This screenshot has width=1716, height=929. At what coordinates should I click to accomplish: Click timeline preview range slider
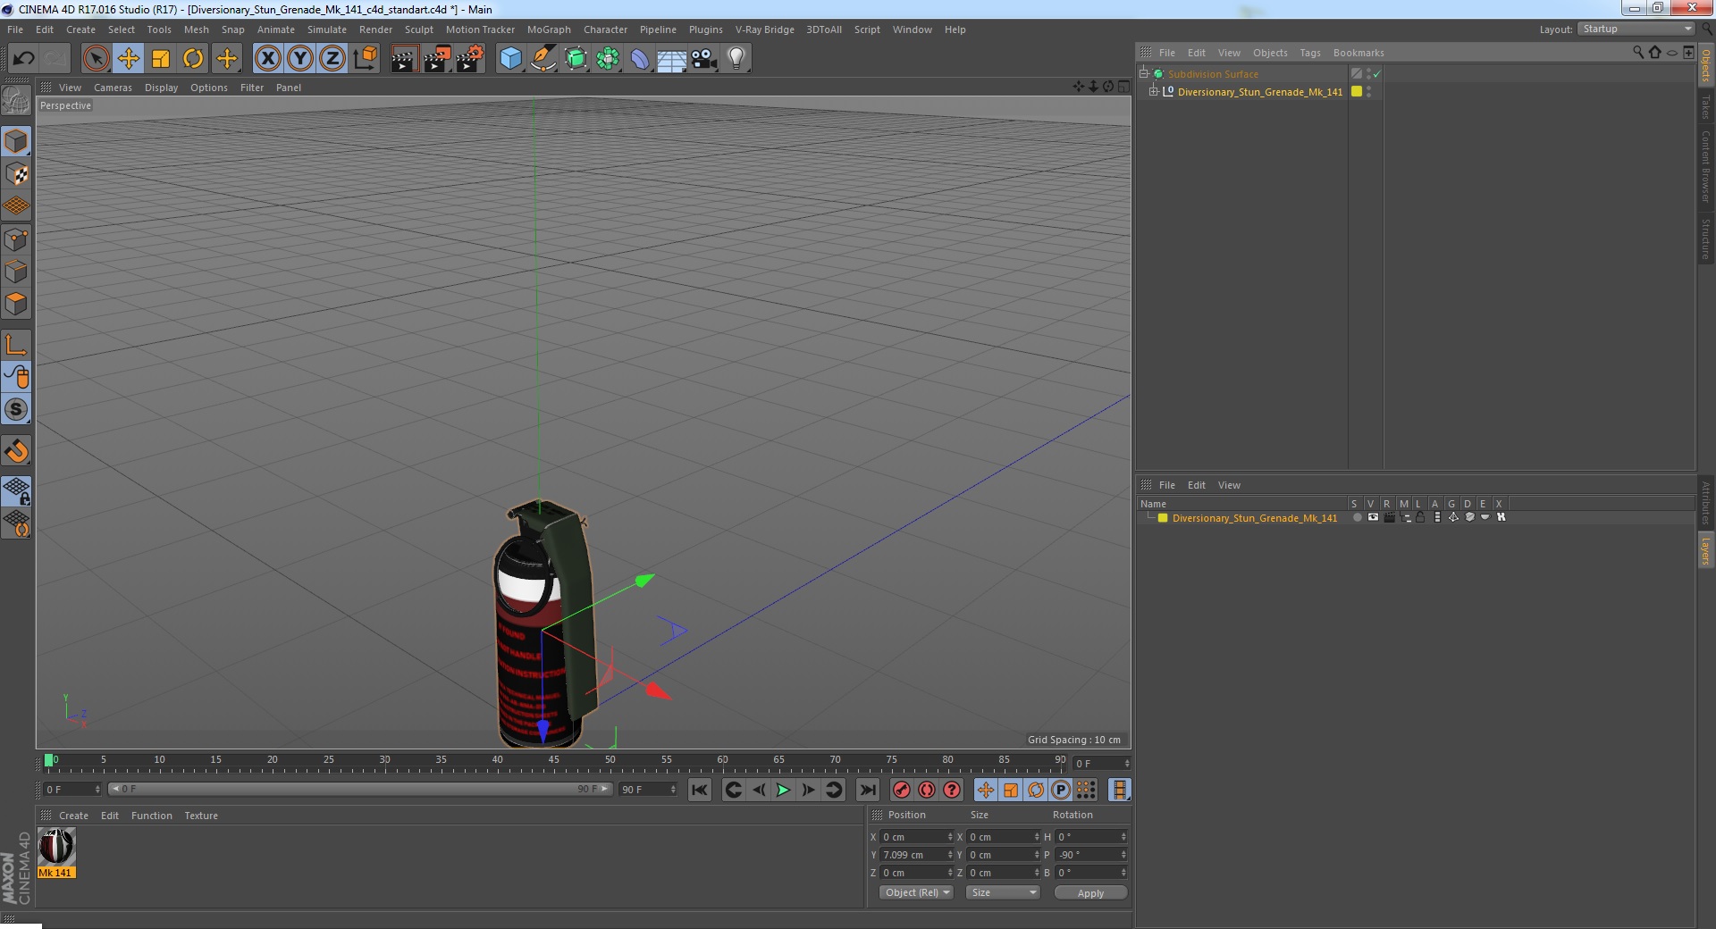[x=359, y=789]
